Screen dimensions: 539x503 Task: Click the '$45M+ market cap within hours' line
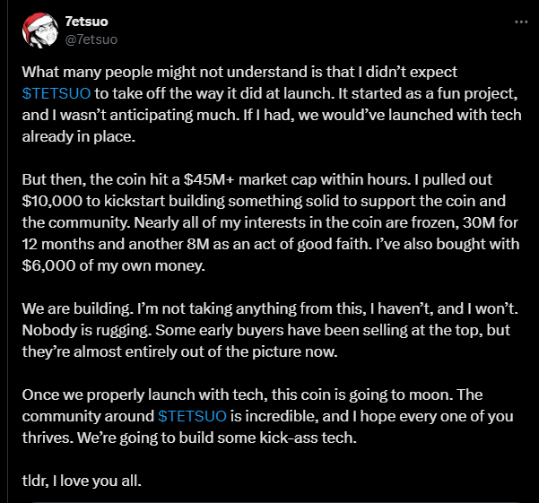pos(257,179)
